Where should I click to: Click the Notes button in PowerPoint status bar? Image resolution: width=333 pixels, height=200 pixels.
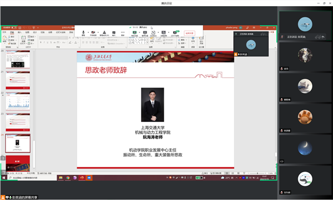click(x=205, y=173)
